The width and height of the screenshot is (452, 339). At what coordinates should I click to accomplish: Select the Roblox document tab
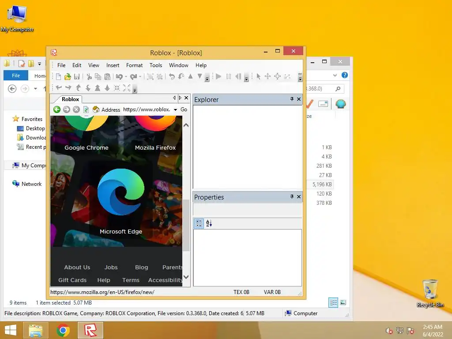pos(70,99)
